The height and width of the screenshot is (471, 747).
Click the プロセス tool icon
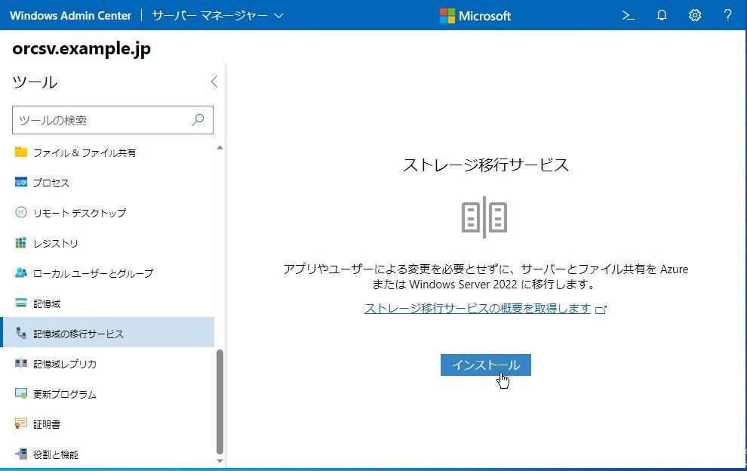point(21,182)
